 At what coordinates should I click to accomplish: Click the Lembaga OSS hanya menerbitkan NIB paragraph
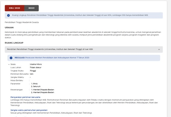point(84,103)
